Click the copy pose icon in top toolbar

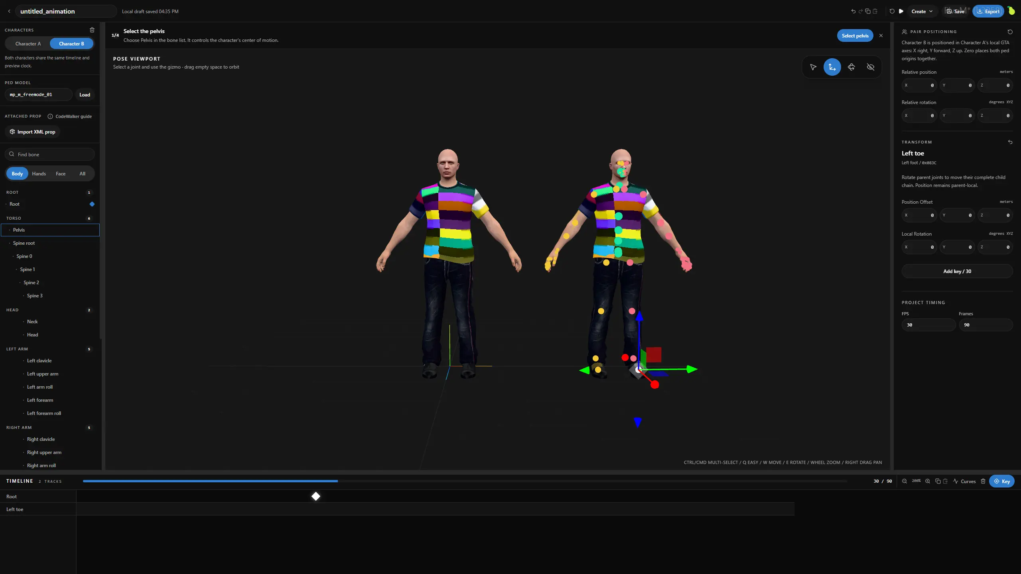868,11
